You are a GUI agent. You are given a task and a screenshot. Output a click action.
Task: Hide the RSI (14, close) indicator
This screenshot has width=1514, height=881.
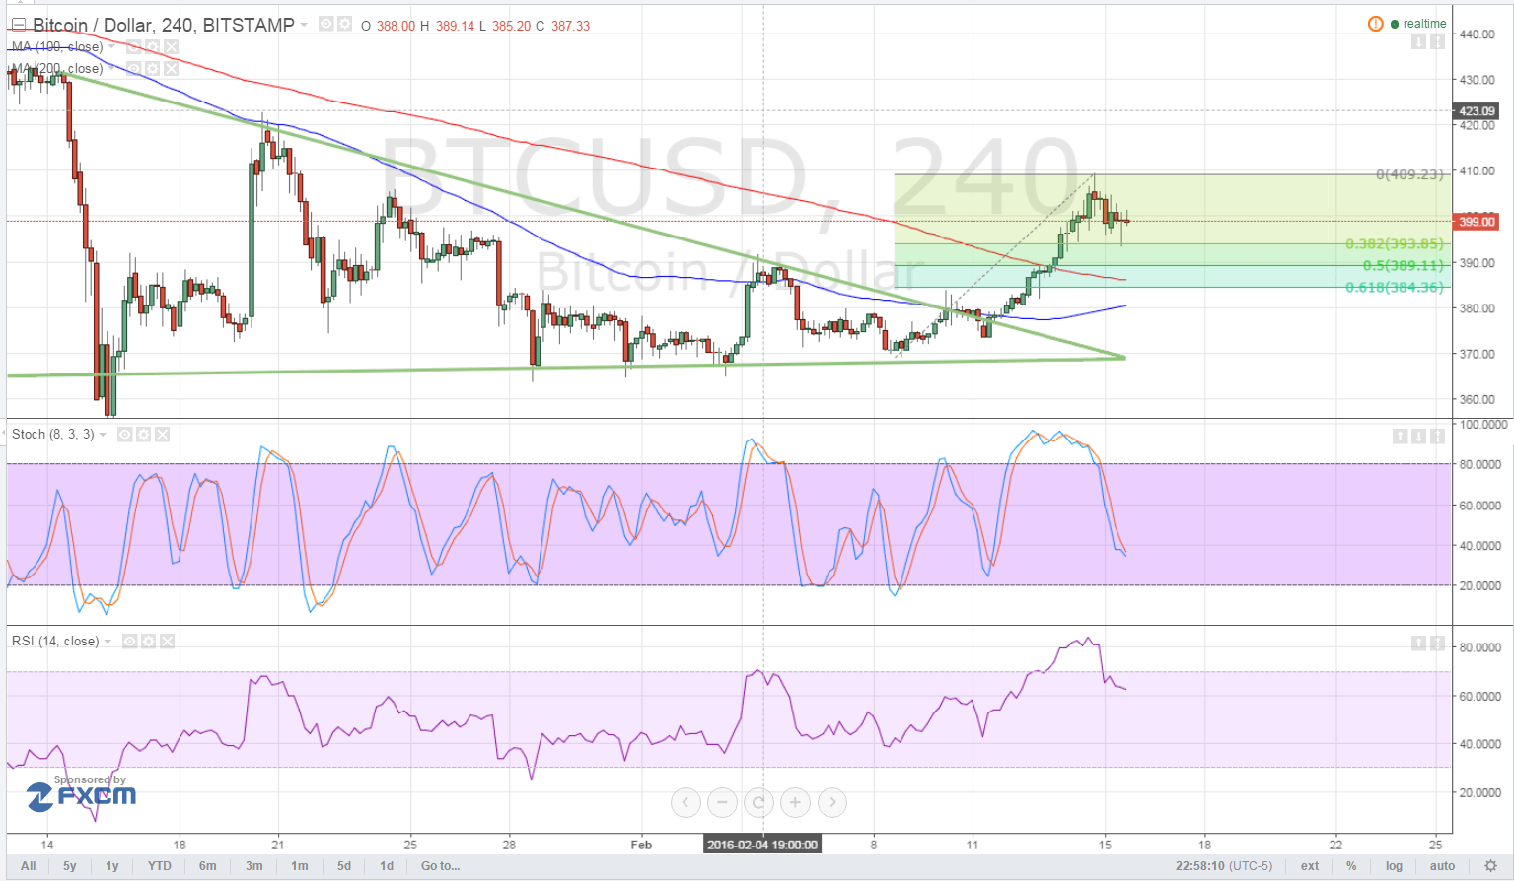pos(130,641)
